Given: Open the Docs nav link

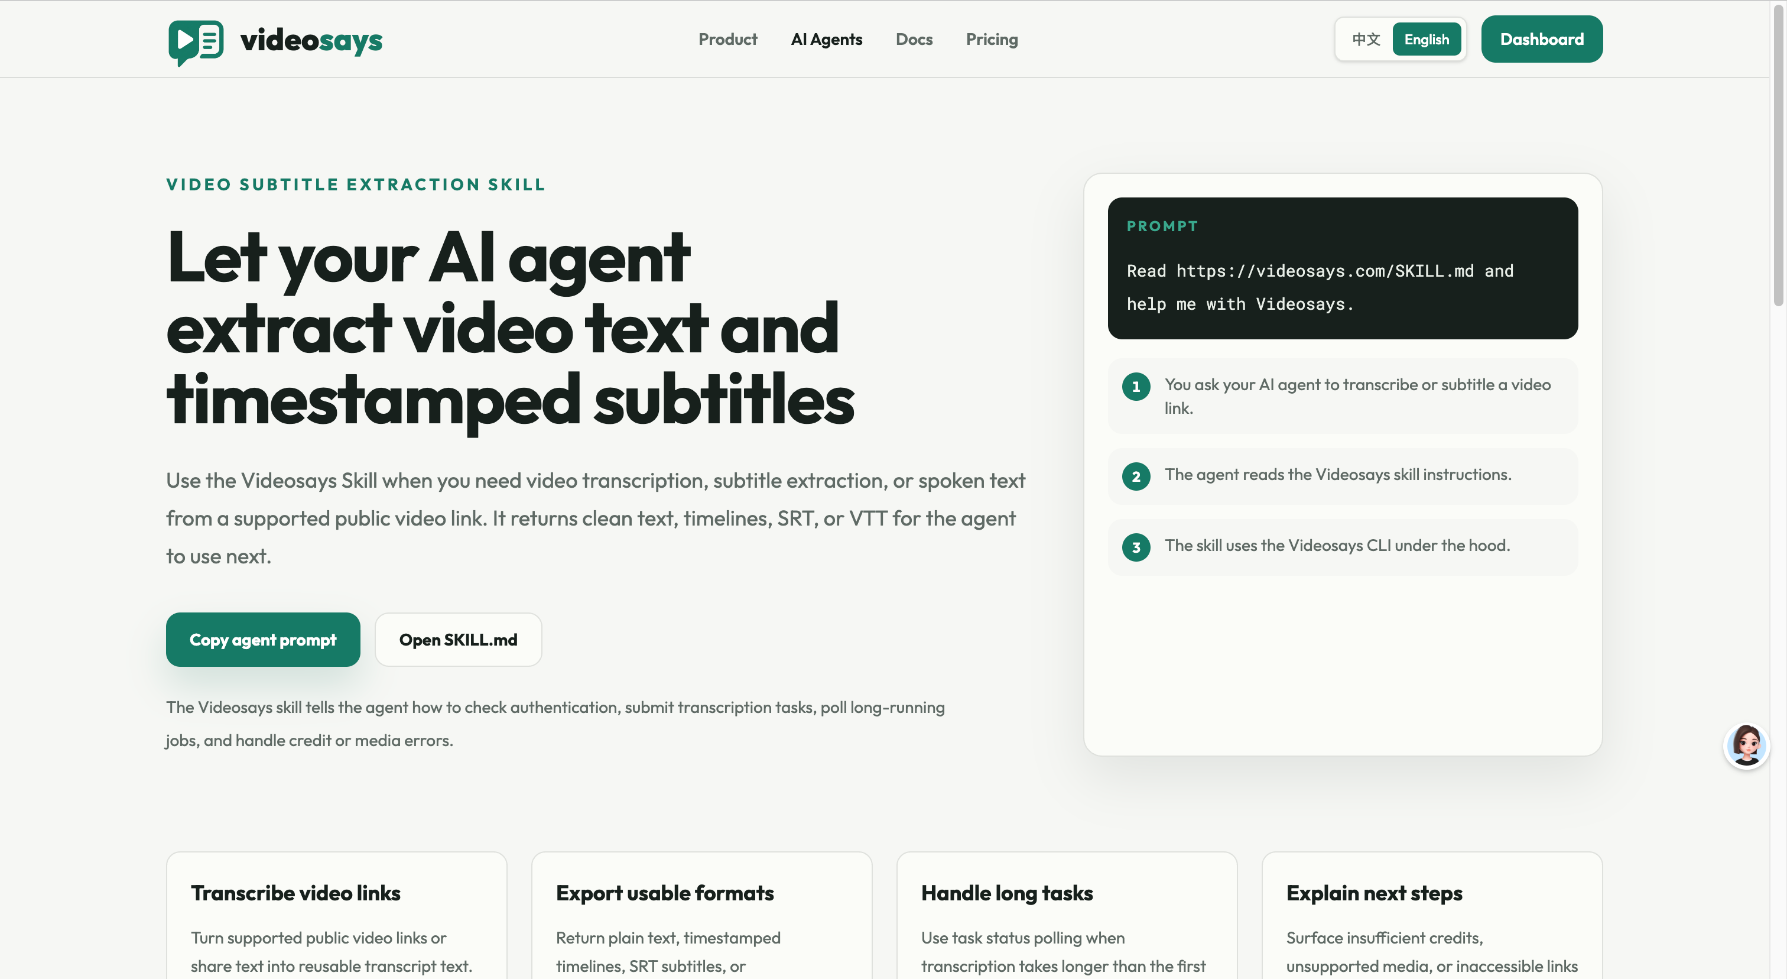Looking at the screenshot, I should click(914, 40).
